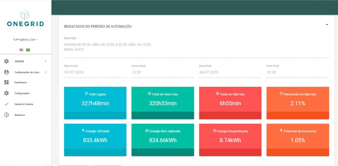
Task: Click the Hora Inicial field
Action: (x=163, y=72)
